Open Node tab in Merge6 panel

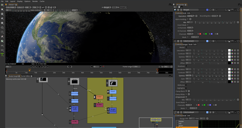click(x=185, y=13)
